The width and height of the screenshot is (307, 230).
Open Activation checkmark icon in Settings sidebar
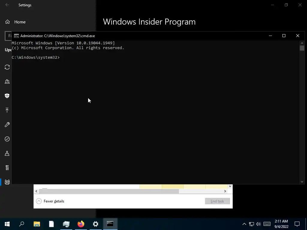tap(7, 139)
